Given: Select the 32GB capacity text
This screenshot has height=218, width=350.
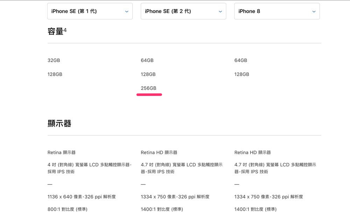Looking at the screenshot, I should pyautogui.click(x=54, y=60).
